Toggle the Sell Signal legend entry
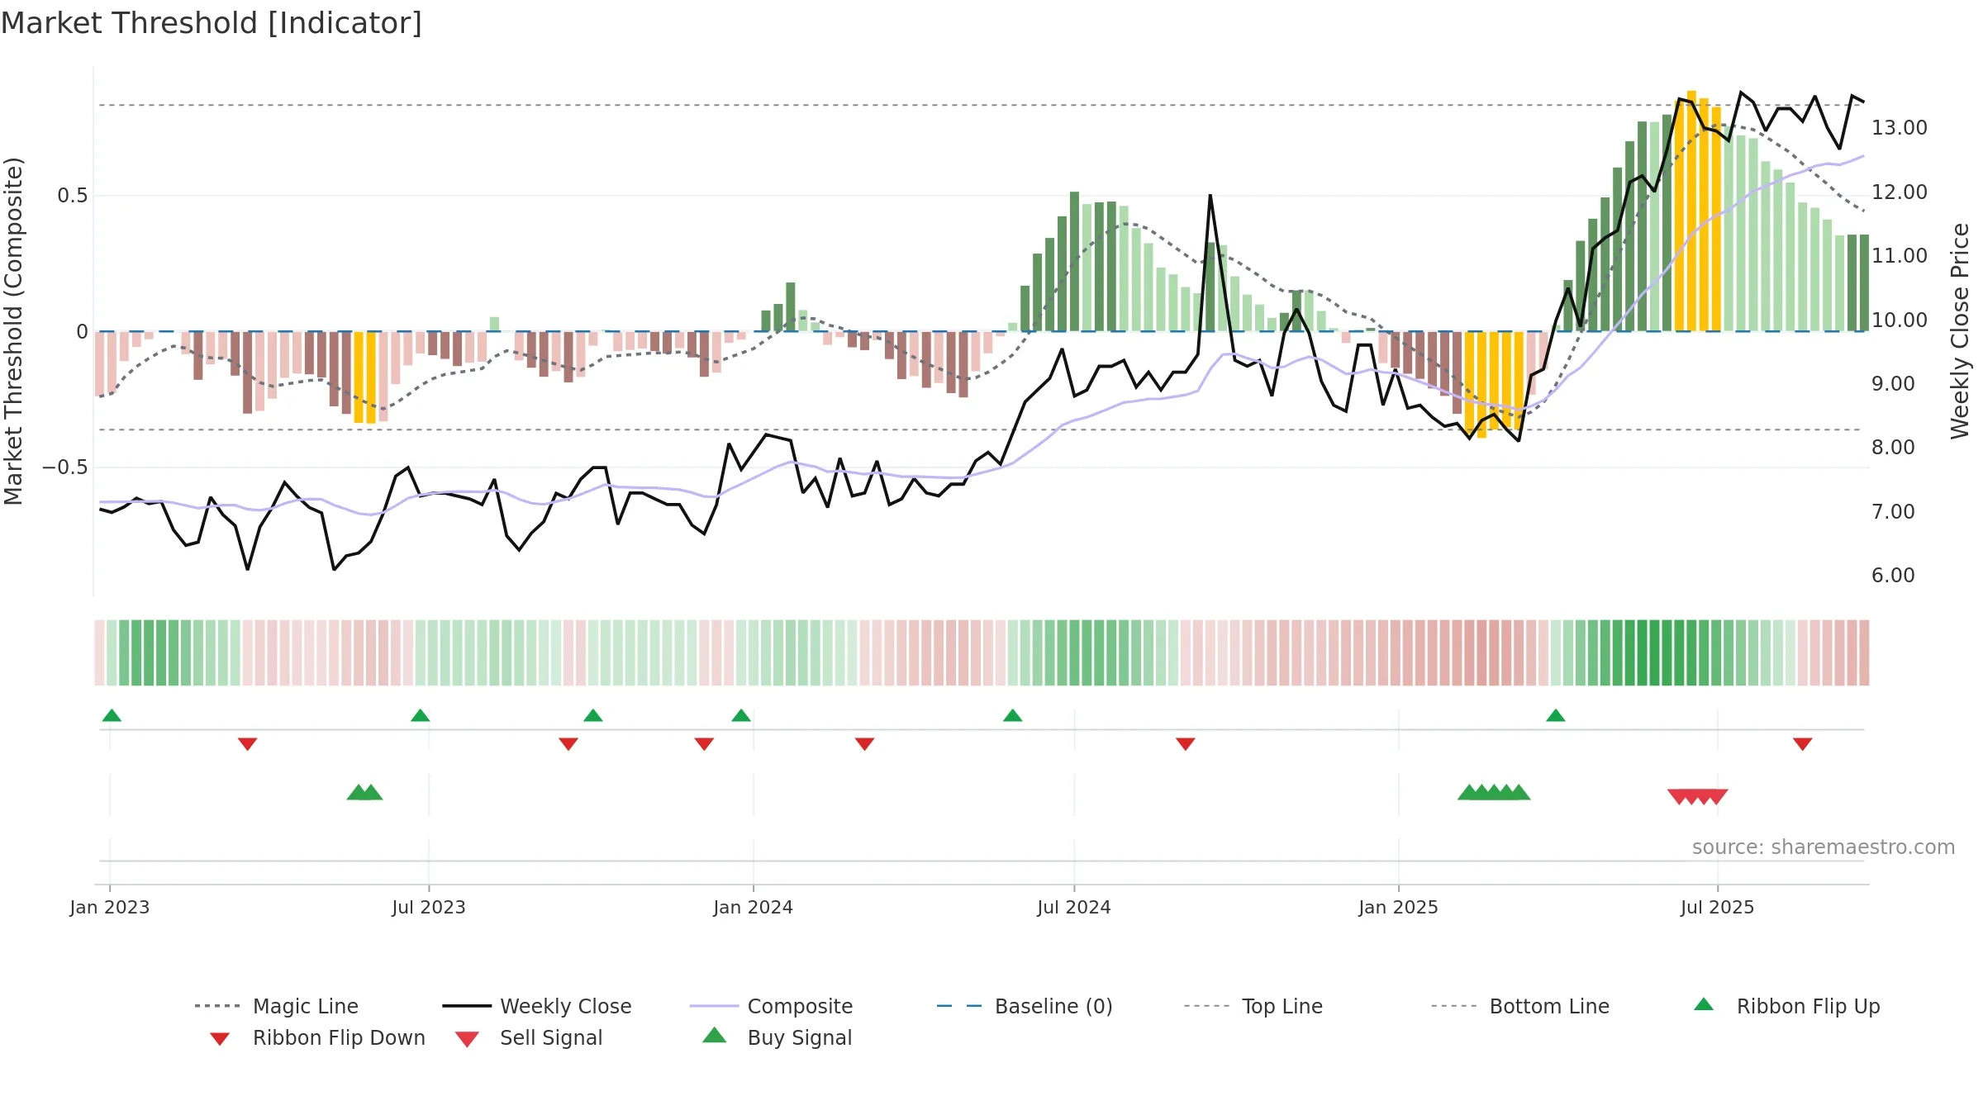1983x1115 pixels. pos(529,1037)
